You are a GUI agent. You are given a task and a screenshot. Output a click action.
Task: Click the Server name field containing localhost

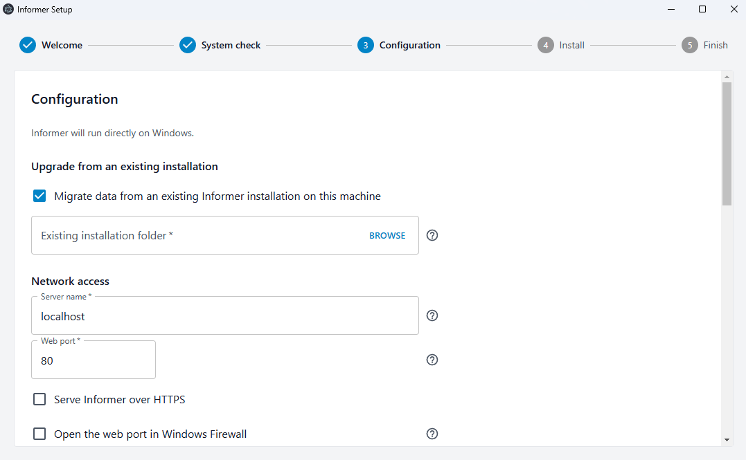tap(225, 315)
